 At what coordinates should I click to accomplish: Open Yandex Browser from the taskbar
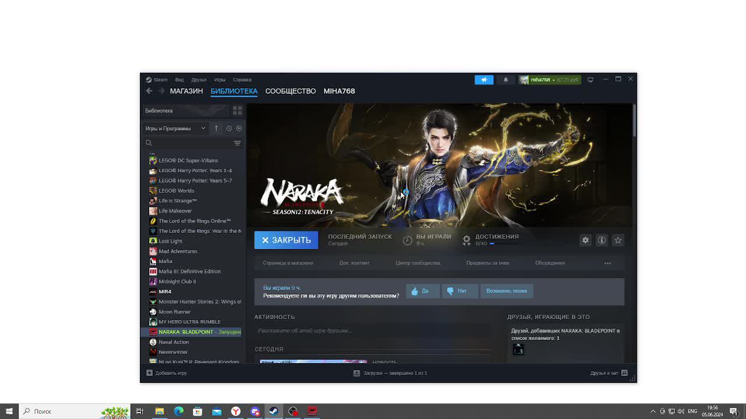click(x=235, y=411)
